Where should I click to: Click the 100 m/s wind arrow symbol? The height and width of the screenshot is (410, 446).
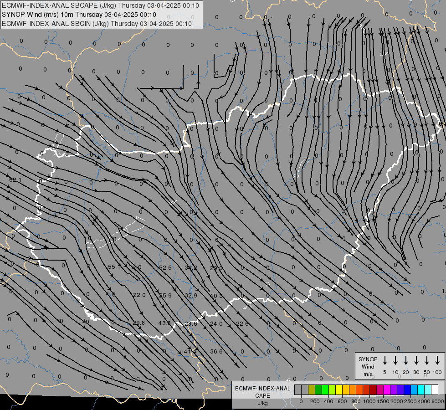click(x=437, y=360)
